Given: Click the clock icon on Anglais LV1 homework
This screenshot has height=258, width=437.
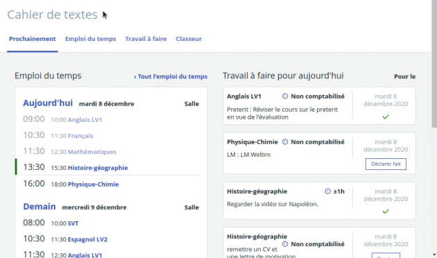Looking at the screenshot, I should pyautogui.click(x=285, y=96).
